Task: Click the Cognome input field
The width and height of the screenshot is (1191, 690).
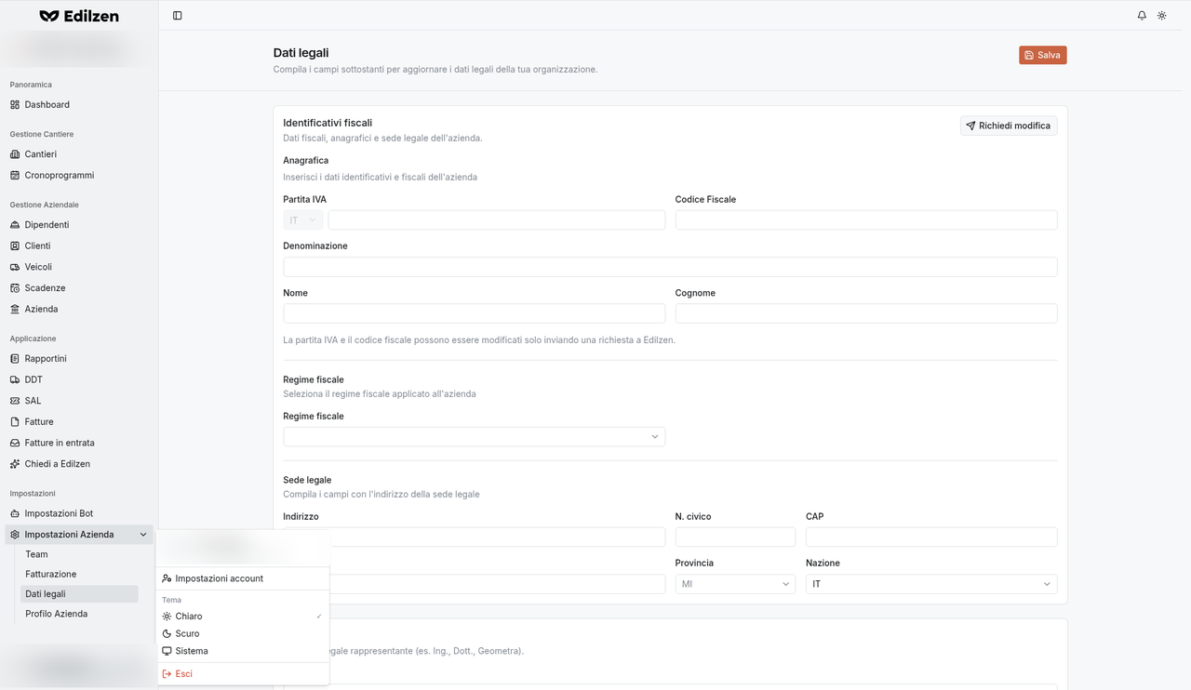Action: (x=866, y=313)
